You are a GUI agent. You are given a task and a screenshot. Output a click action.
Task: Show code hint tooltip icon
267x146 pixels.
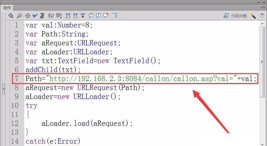click(x=51, y=16)
